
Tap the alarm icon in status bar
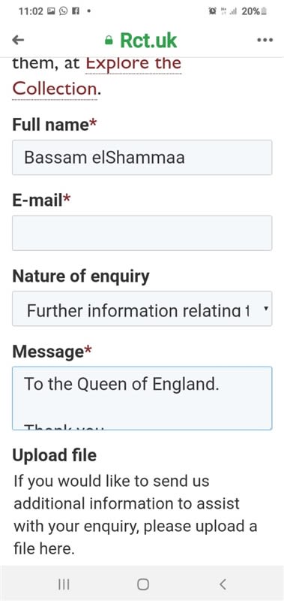pyautogui.click(x=212, y=11)
